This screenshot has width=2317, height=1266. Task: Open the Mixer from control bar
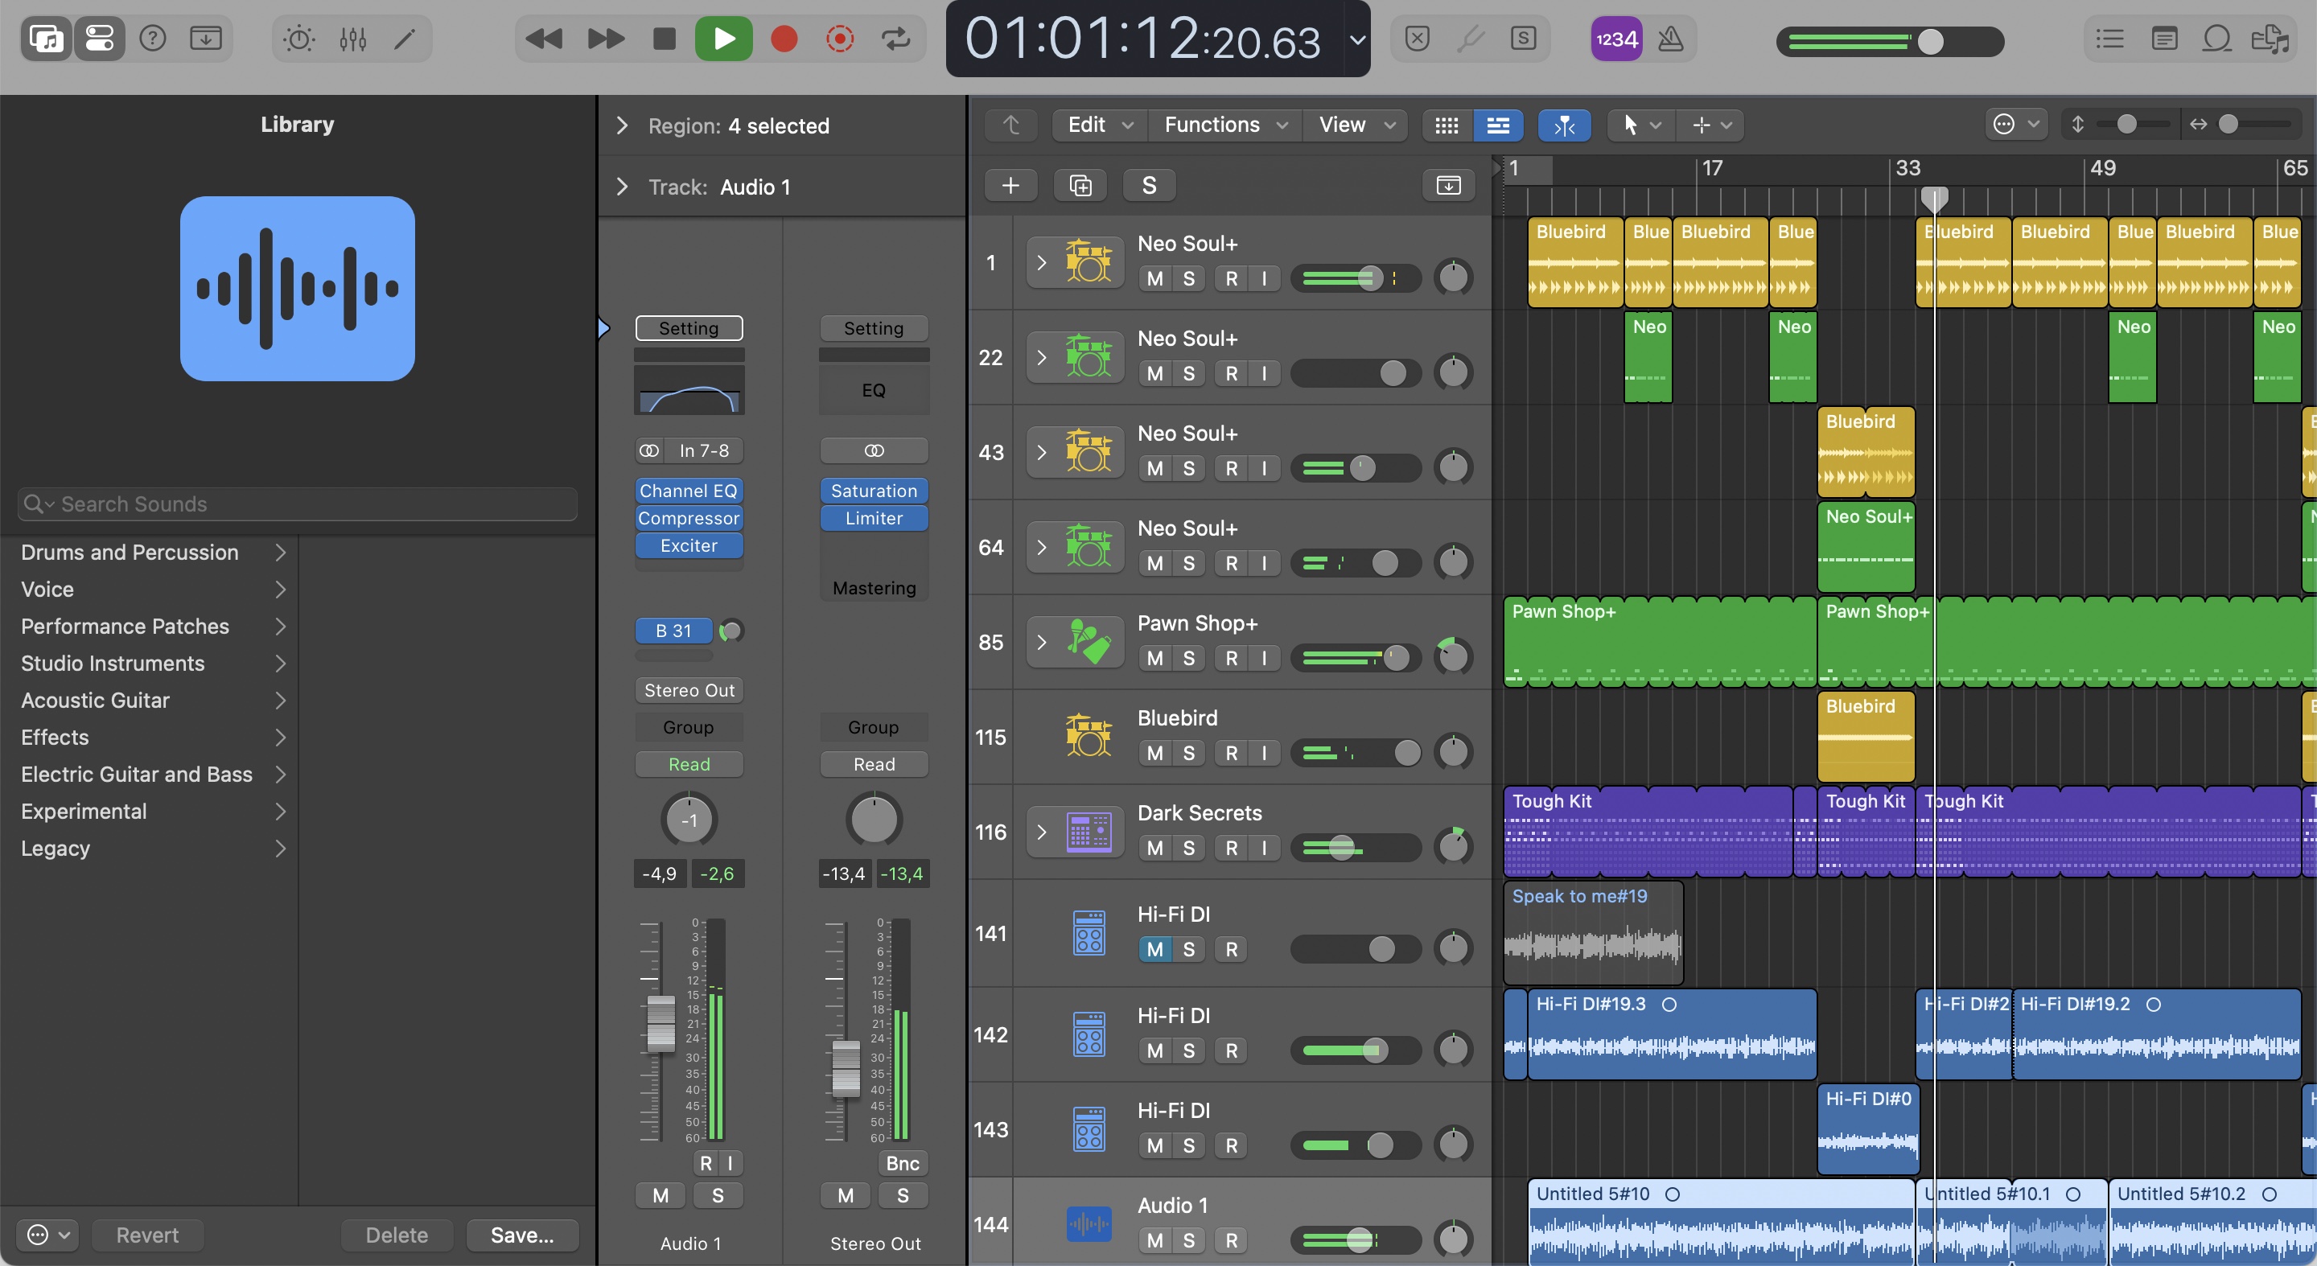click(x=352, y=39)
